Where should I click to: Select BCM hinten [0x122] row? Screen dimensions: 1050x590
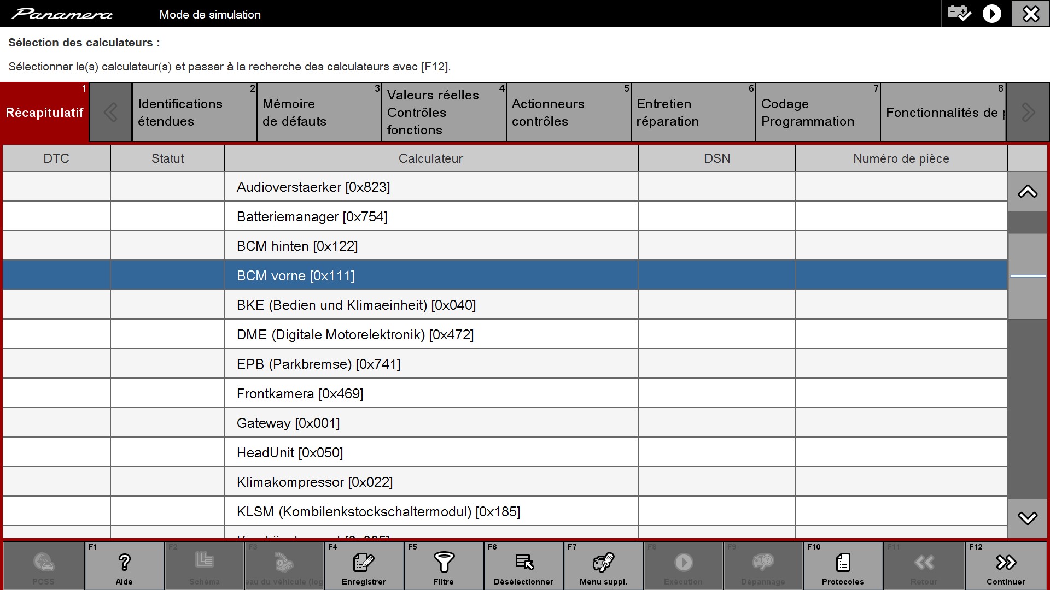tap(505, 246)
